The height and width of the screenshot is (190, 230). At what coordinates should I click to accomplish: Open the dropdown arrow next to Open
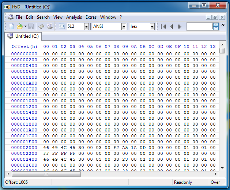(x=25, y=26)
